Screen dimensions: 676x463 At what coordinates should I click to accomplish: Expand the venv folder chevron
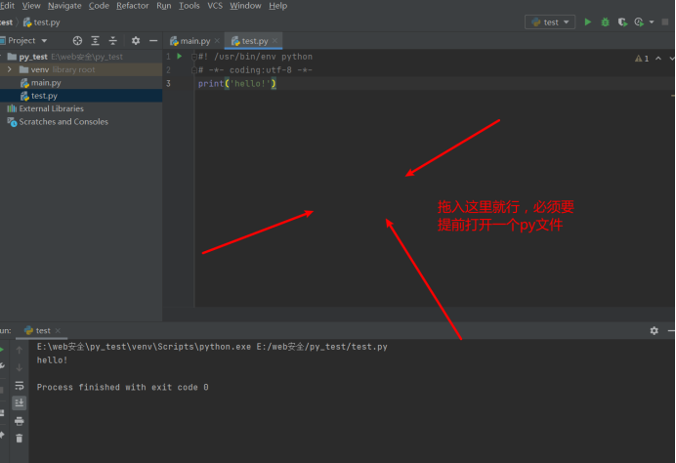[x=10, y=69]
